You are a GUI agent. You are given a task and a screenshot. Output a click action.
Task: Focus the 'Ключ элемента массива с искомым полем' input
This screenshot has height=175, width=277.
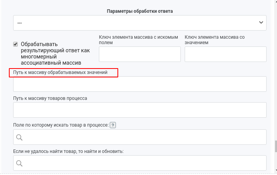[x=140, y=54]
